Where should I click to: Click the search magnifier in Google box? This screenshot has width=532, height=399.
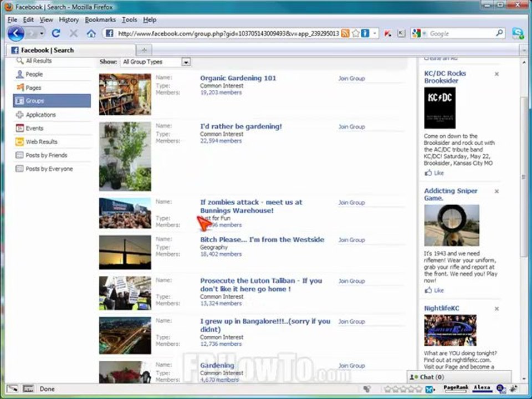pos(499,33)
